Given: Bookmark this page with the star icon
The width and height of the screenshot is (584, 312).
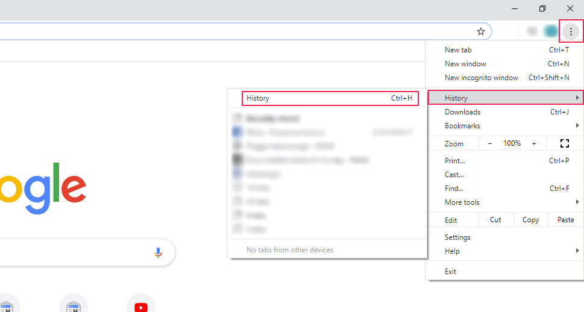Looking at the screenshot, I should (x=481, y=32).
